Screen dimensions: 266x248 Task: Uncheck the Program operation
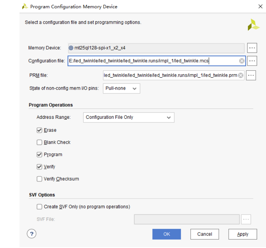click(39, 155)
